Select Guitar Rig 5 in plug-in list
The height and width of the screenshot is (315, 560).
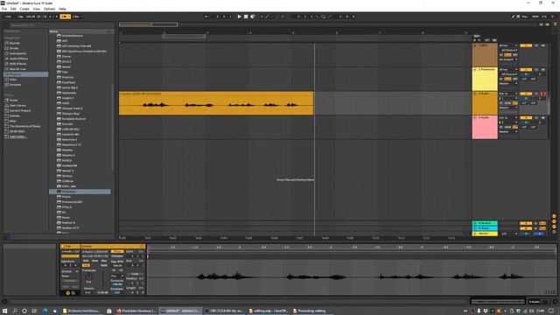69,87
